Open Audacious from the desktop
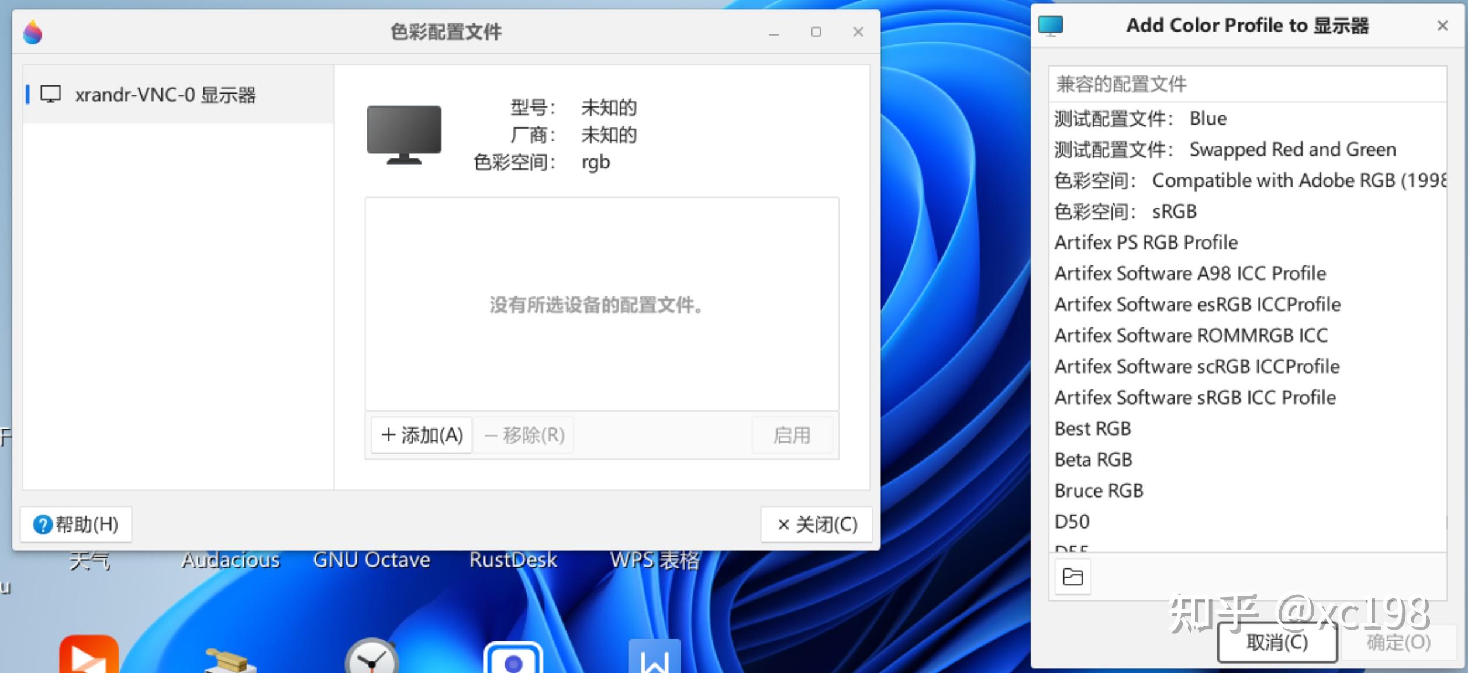 (230, 560)
